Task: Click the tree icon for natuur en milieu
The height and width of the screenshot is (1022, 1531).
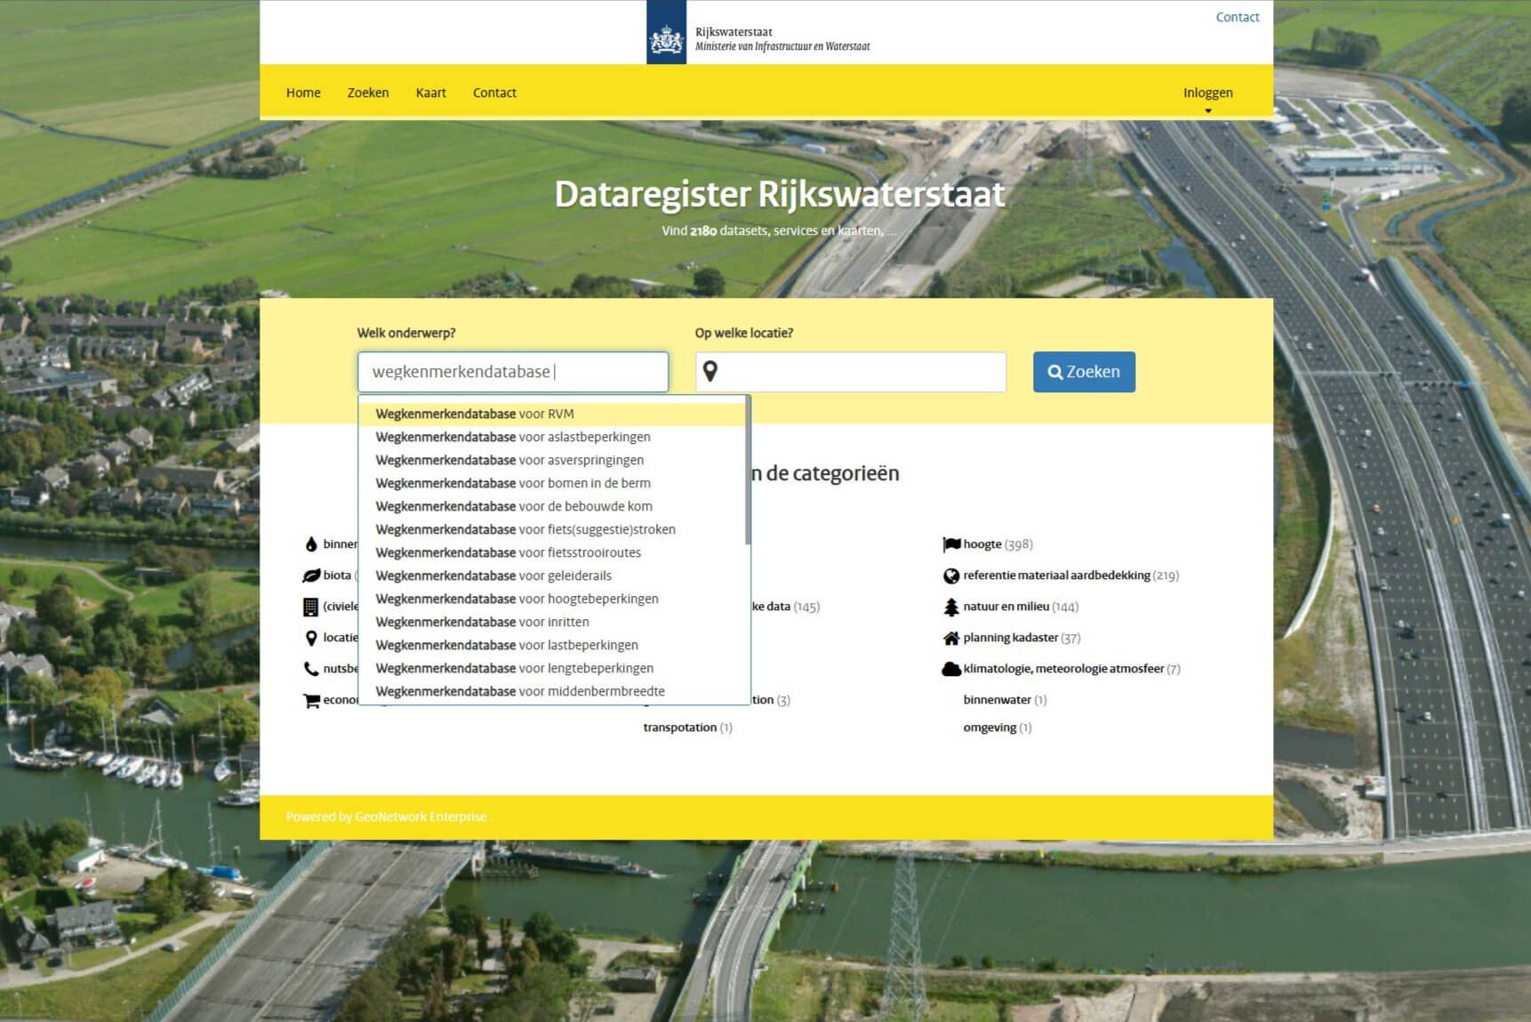Action: coord(951,607)
